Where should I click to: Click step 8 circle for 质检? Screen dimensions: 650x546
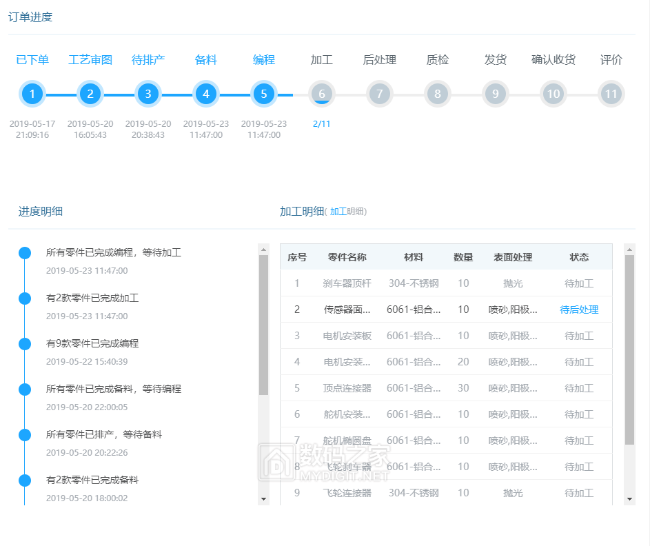pos(438,94)
